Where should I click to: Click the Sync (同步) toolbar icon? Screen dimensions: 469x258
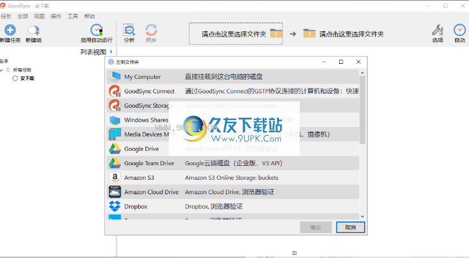point(151,30)
